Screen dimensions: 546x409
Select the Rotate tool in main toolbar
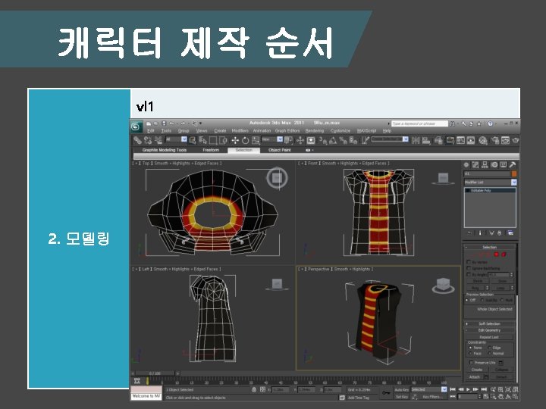click(246, 140)
